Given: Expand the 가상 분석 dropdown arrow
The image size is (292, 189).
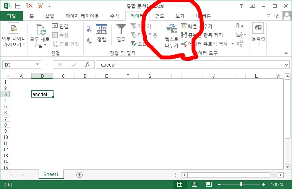Looking at the screenshot, I should coord(245,35).
